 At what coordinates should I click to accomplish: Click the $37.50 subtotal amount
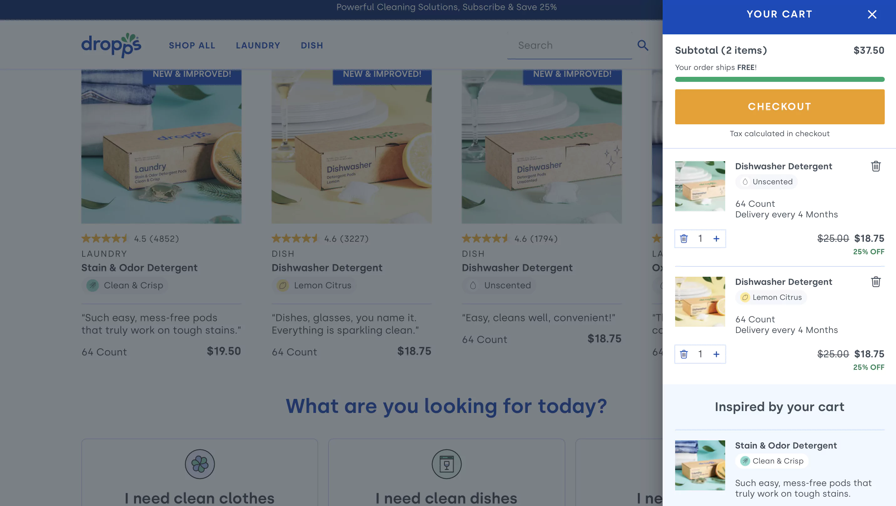point(869,50)
